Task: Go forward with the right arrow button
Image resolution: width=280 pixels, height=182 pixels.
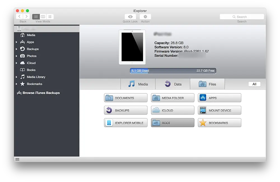Action: coord(26,16)
